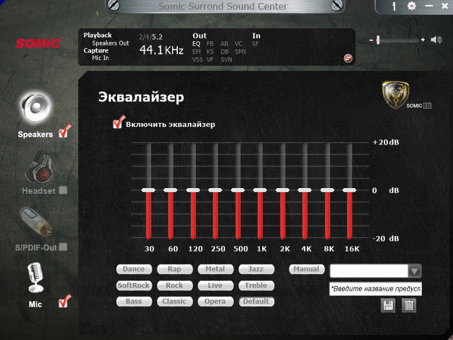Apply the Rock equalizer preset
The height and width of the screenshot is (340, 453).
pyautogui.click(x=174, y=286)
